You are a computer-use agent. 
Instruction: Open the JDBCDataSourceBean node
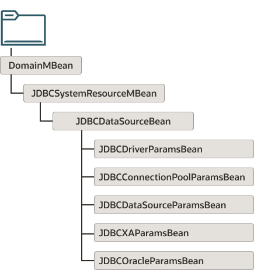[123, 121]
